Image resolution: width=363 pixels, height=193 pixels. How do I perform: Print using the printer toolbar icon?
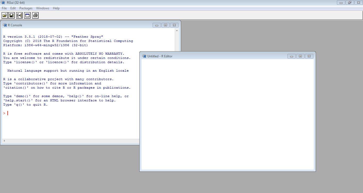(x=35, y=15)
